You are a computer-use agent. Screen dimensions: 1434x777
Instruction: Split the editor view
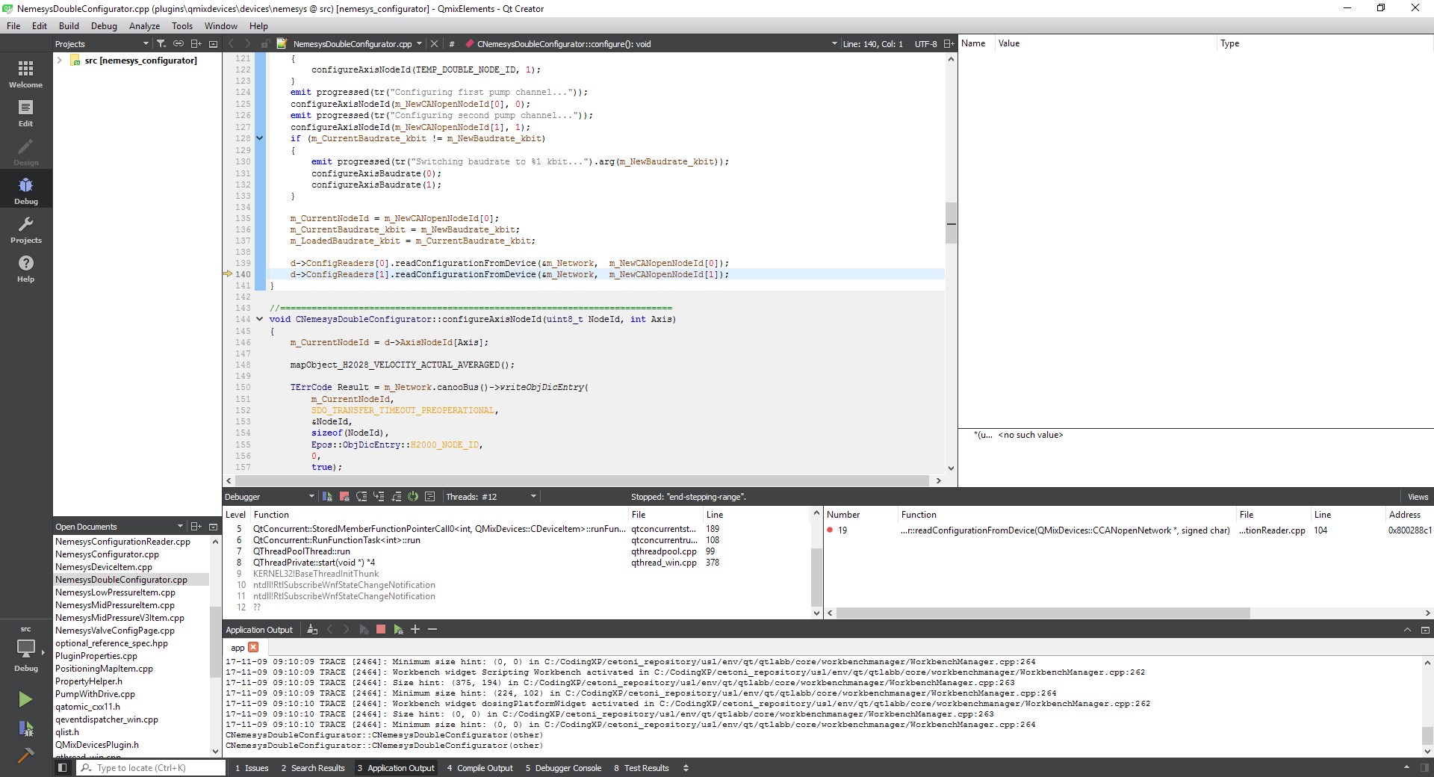coord(949,44)
